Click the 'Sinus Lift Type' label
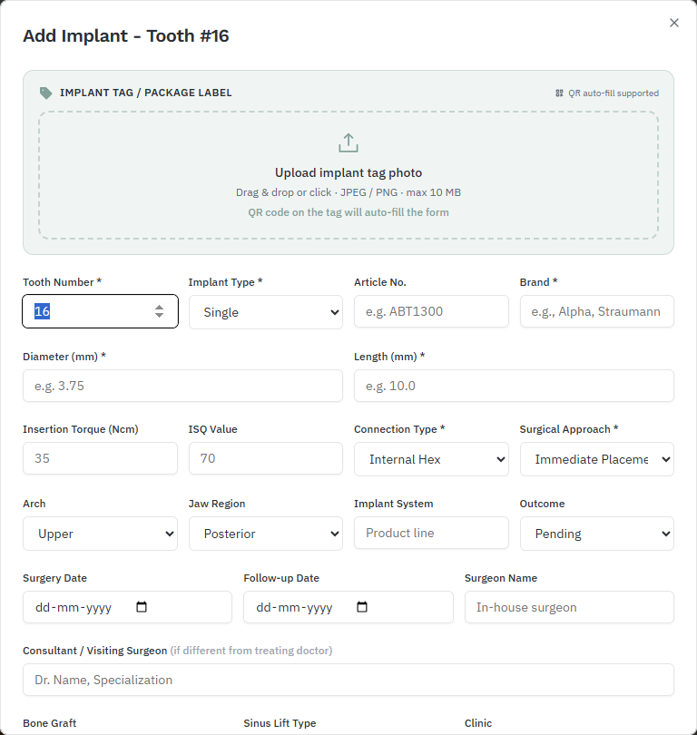Viewport: 697px width, 735px height. (280, 723)
